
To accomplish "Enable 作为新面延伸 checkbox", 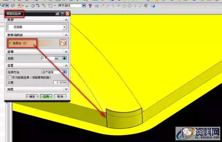I will 9,77.
